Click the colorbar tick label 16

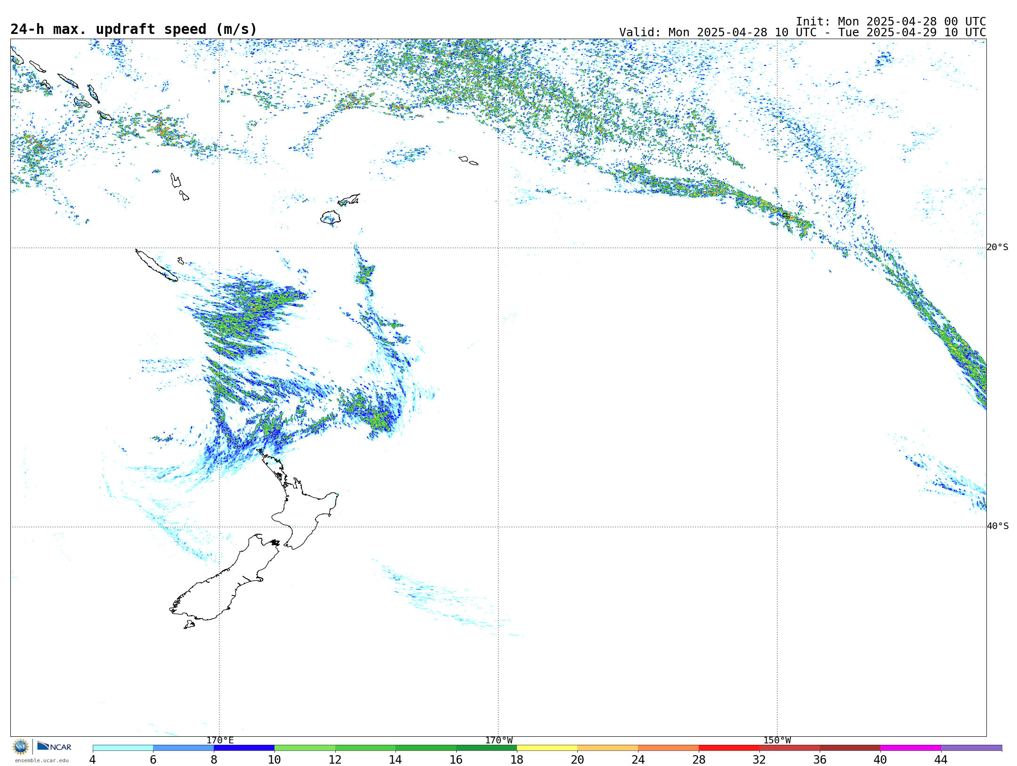point(456,760)
